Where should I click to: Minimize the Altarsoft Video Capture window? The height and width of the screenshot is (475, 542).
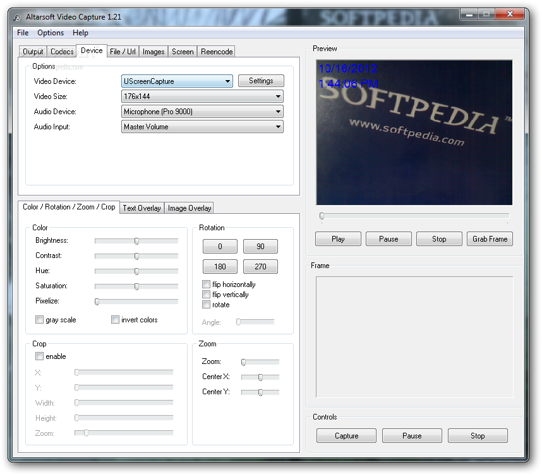469,14
